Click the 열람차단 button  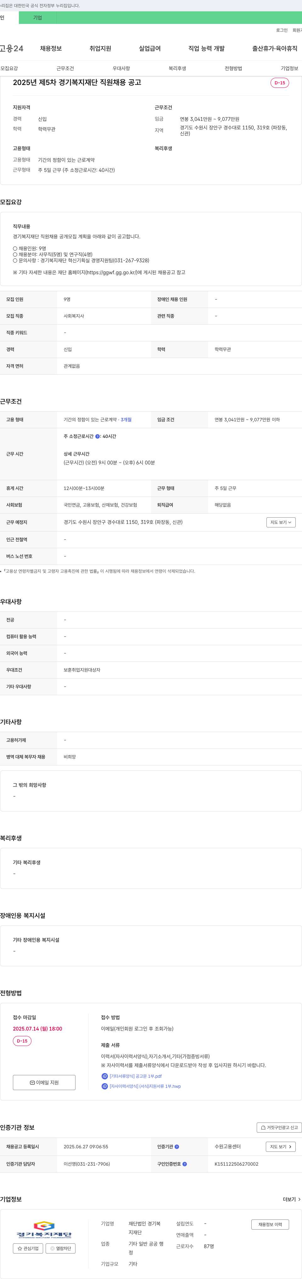(60, 1249)
